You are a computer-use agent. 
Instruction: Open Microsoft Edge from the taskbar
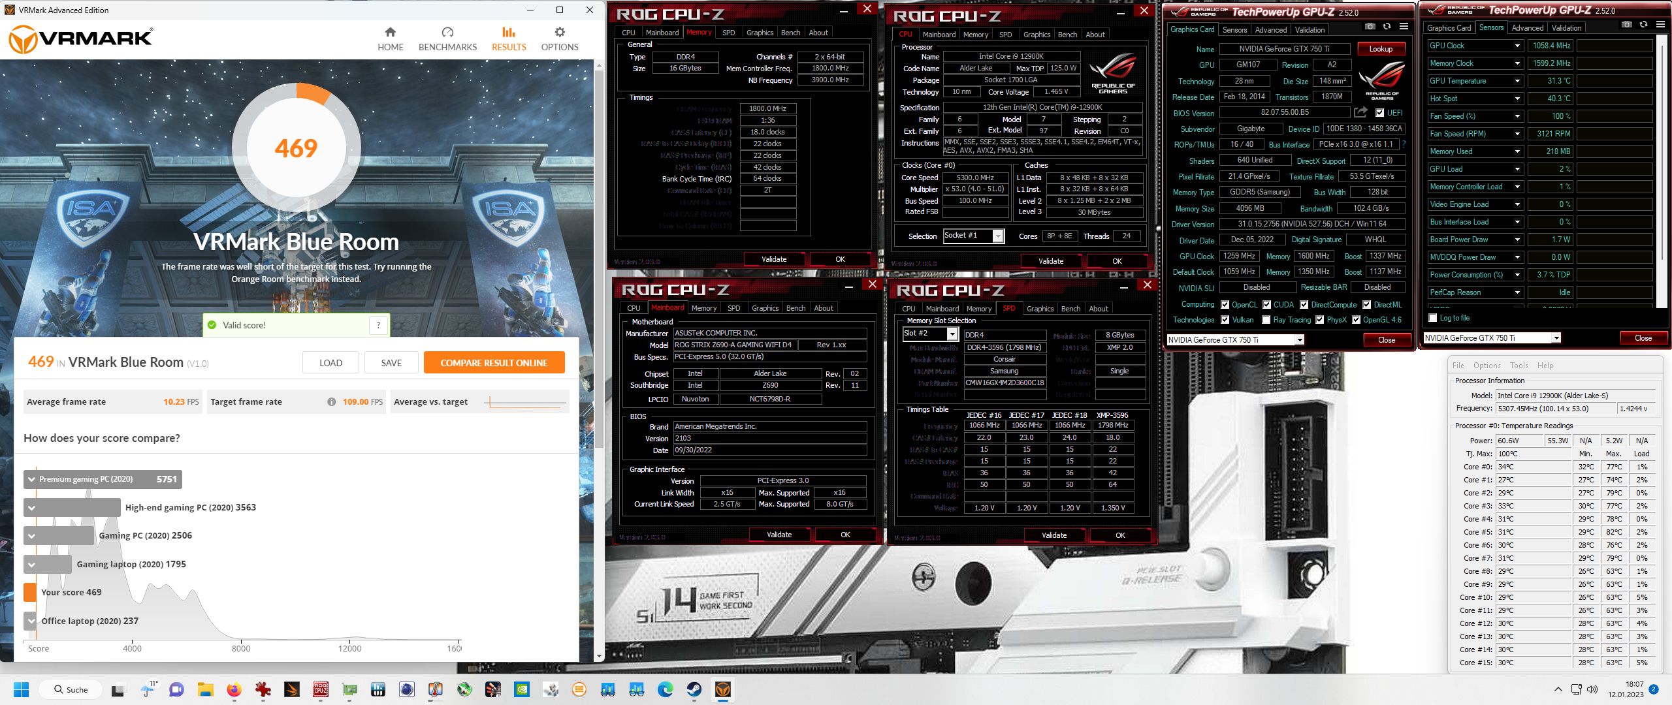pyautogui.click(x=665, y=689)
